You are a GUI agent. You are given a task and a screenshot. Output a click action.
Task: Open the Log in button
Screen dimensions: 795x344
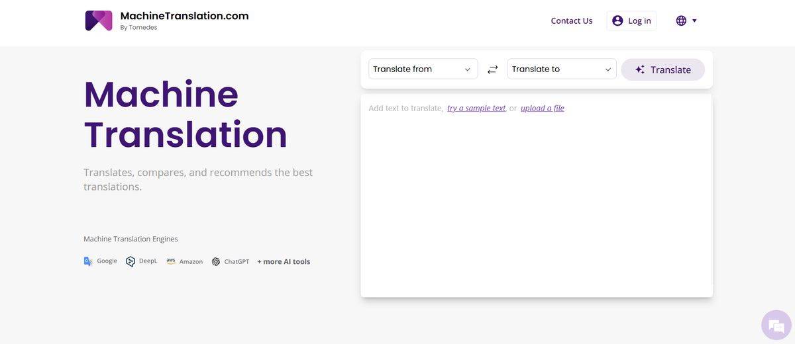click(631, 21)
